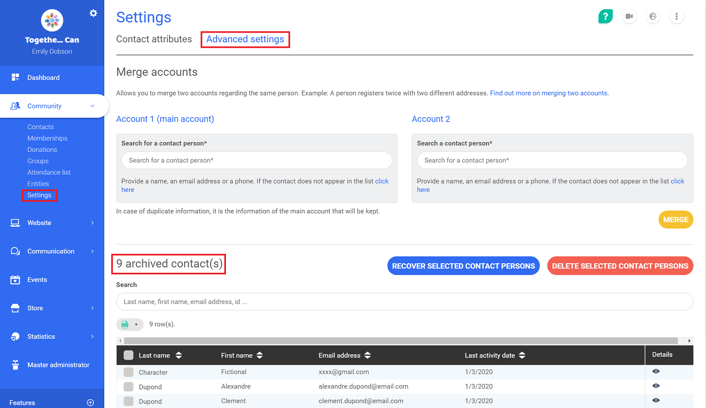Click email clement.dupond@email.com cell
The height and width of the screenshot is (408, 706).
(x=361, y=401)
